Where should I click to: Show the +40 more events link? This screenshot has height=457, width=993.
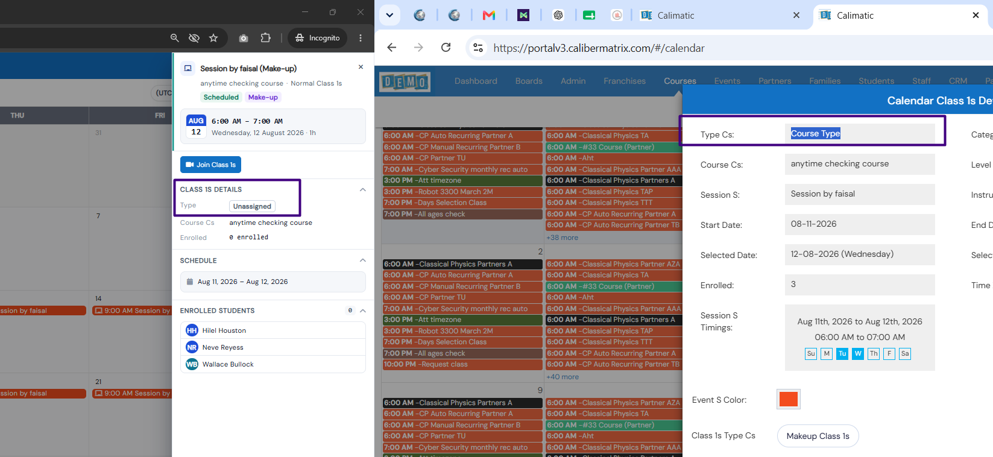[x=563, y=377]
